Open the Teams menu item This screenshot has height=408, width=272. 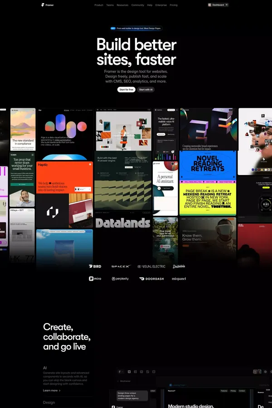tap(110, 5)
